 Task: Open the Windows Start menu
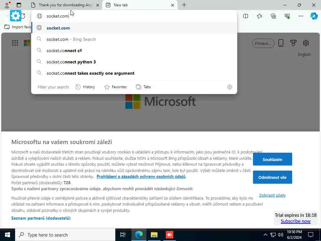[8, 235]
